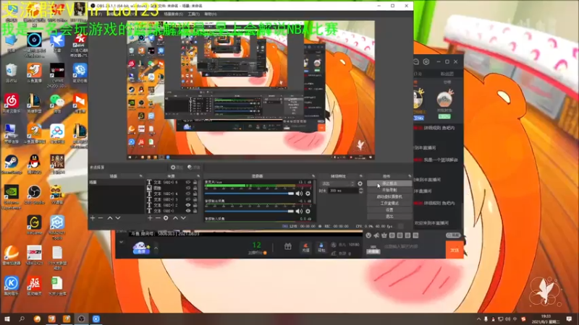Toggle visibility of last text source

tap(188, 211)
